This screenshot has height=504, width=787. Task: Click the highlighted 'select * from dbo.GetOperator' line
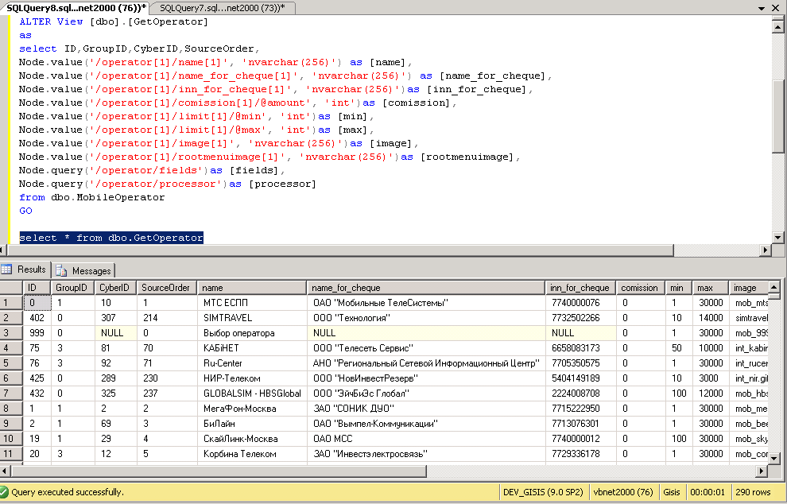(111, 238)
